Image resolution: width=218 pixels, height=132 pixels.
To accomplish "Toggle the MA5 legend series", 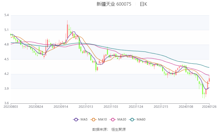I will [80, 119].
